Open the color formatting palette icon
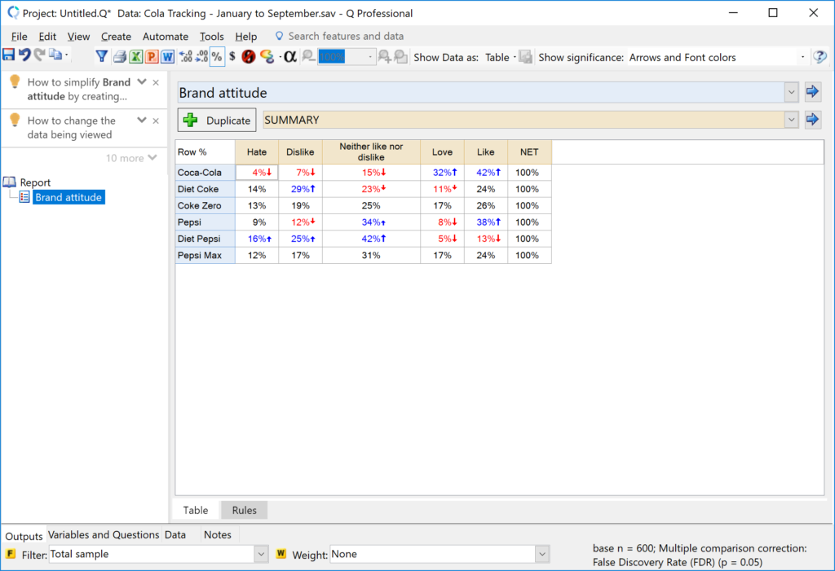The width and height of the screenshot is (835, 571). (x=267, y=56)
